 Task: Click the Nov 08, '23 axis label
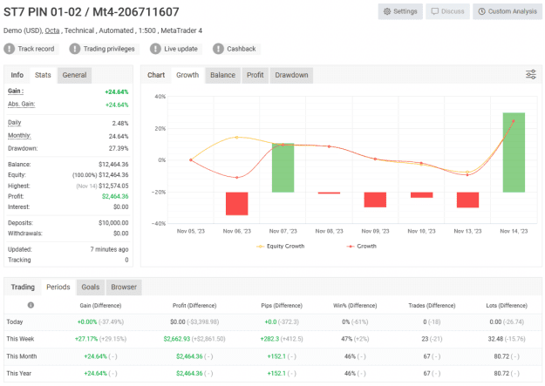[329, 231]
